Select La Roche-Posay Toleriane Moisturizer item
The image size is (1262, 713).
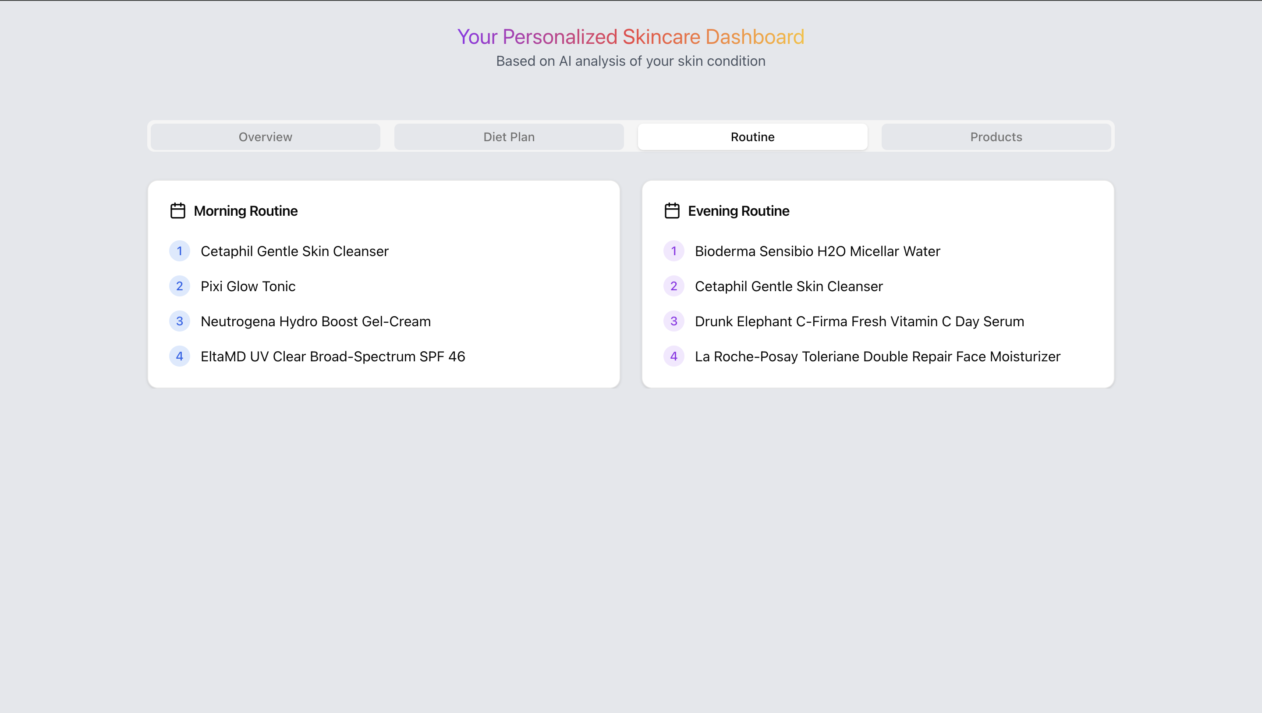pyautogui.click(x=877, y=356)
